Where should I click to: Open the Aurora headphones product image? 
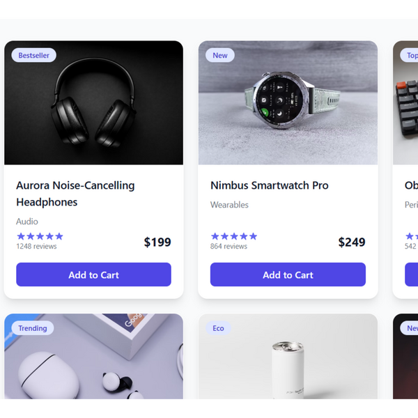pyautogui.click(x=93, y=102)
